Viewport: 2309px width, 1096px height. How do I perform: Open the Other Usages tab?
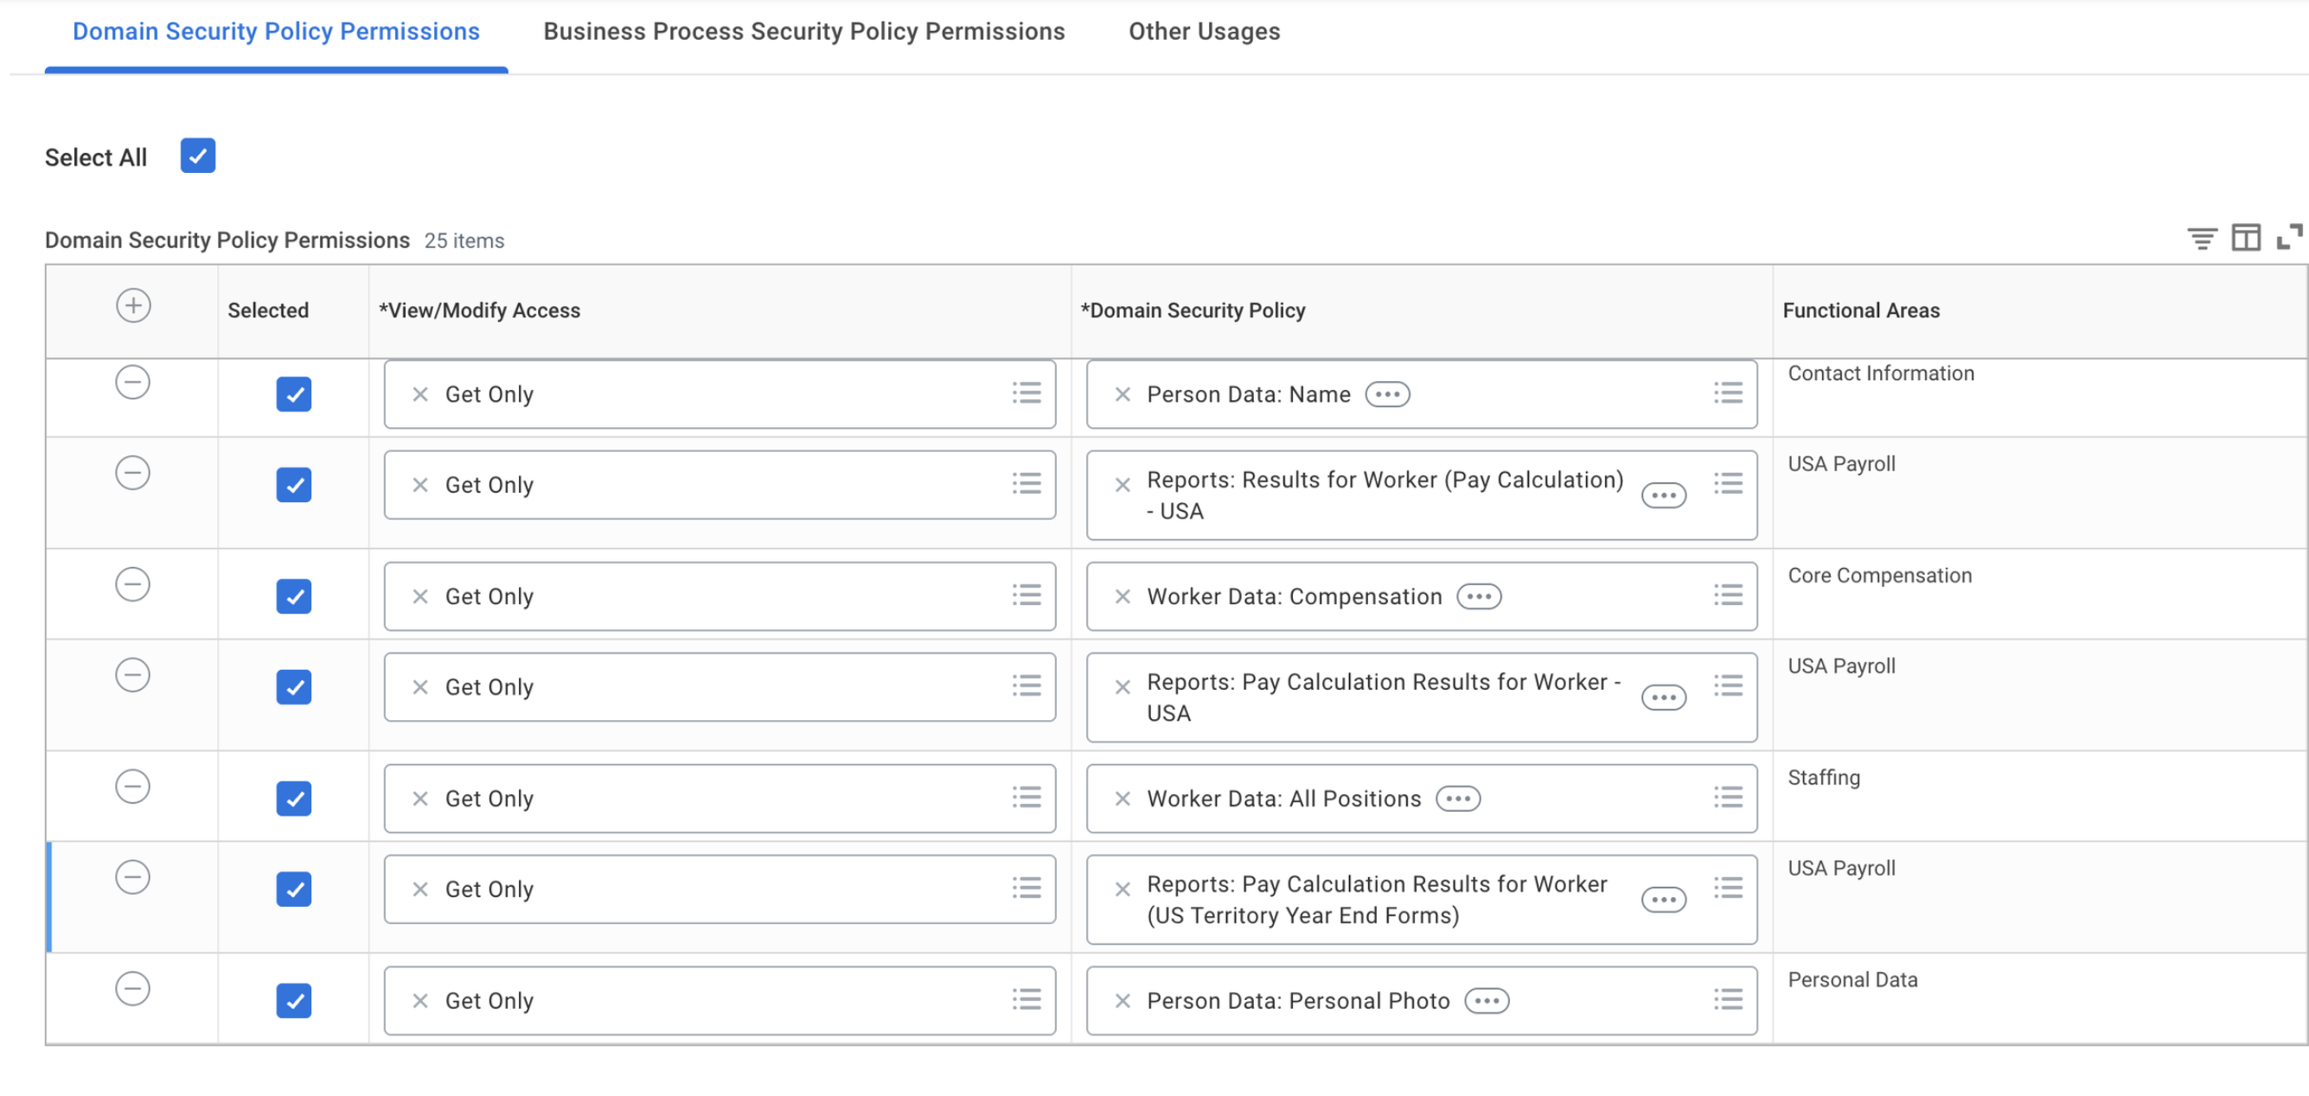1204,31
